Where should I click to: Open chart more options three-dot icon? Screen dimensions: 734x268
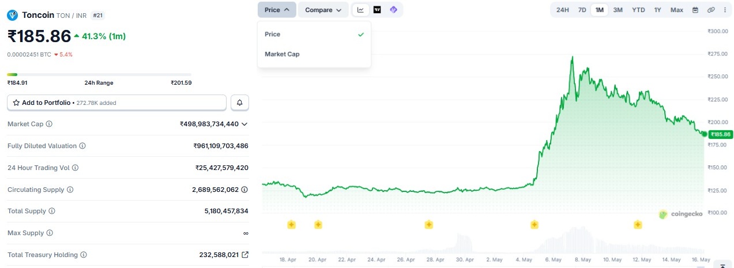pyautogui.click(x=724, y=10)
